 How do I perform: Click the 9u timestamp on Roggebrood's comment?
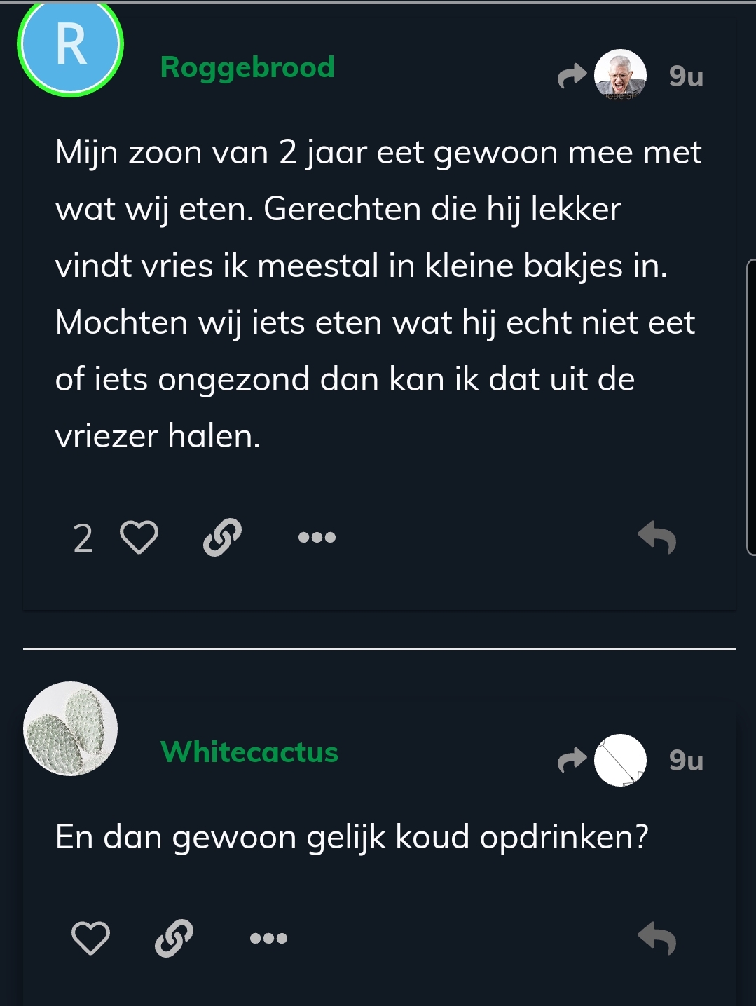(x=686, y=76)
